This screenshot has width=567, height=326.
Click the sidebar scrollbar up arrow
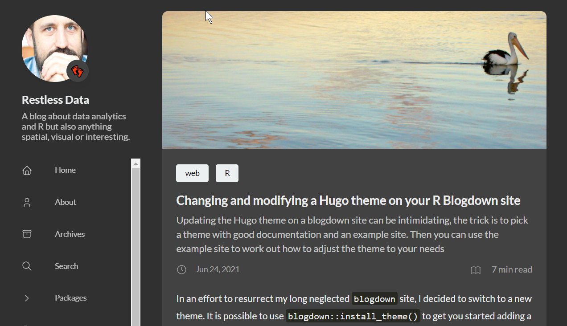136,163
